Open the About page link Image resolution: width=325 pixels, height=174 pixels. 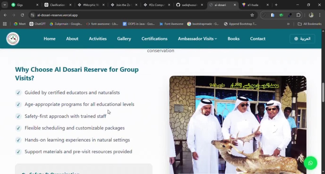coord(72,39)
